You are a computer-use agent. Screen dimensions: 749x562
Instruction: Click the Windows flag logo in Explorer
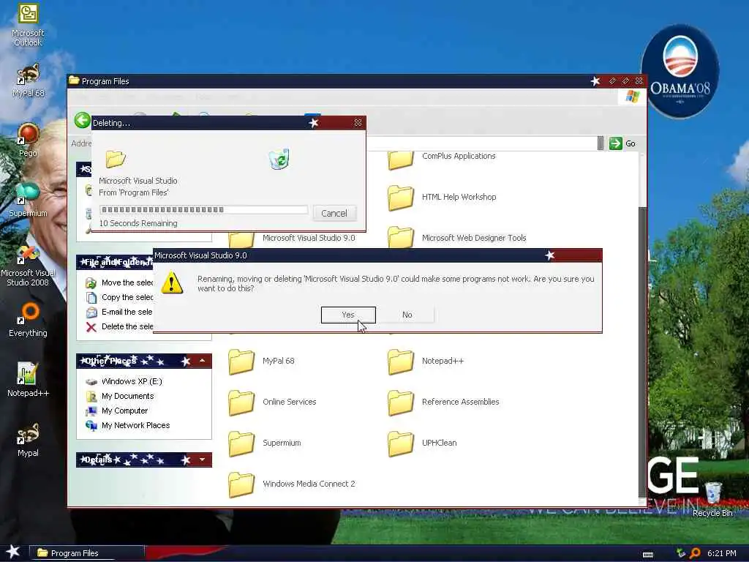[x=632, y=97]
